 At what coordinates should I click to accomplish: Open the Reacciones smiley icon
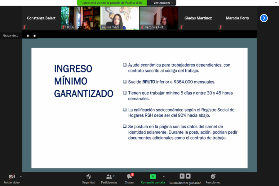(x=213, y=176)
